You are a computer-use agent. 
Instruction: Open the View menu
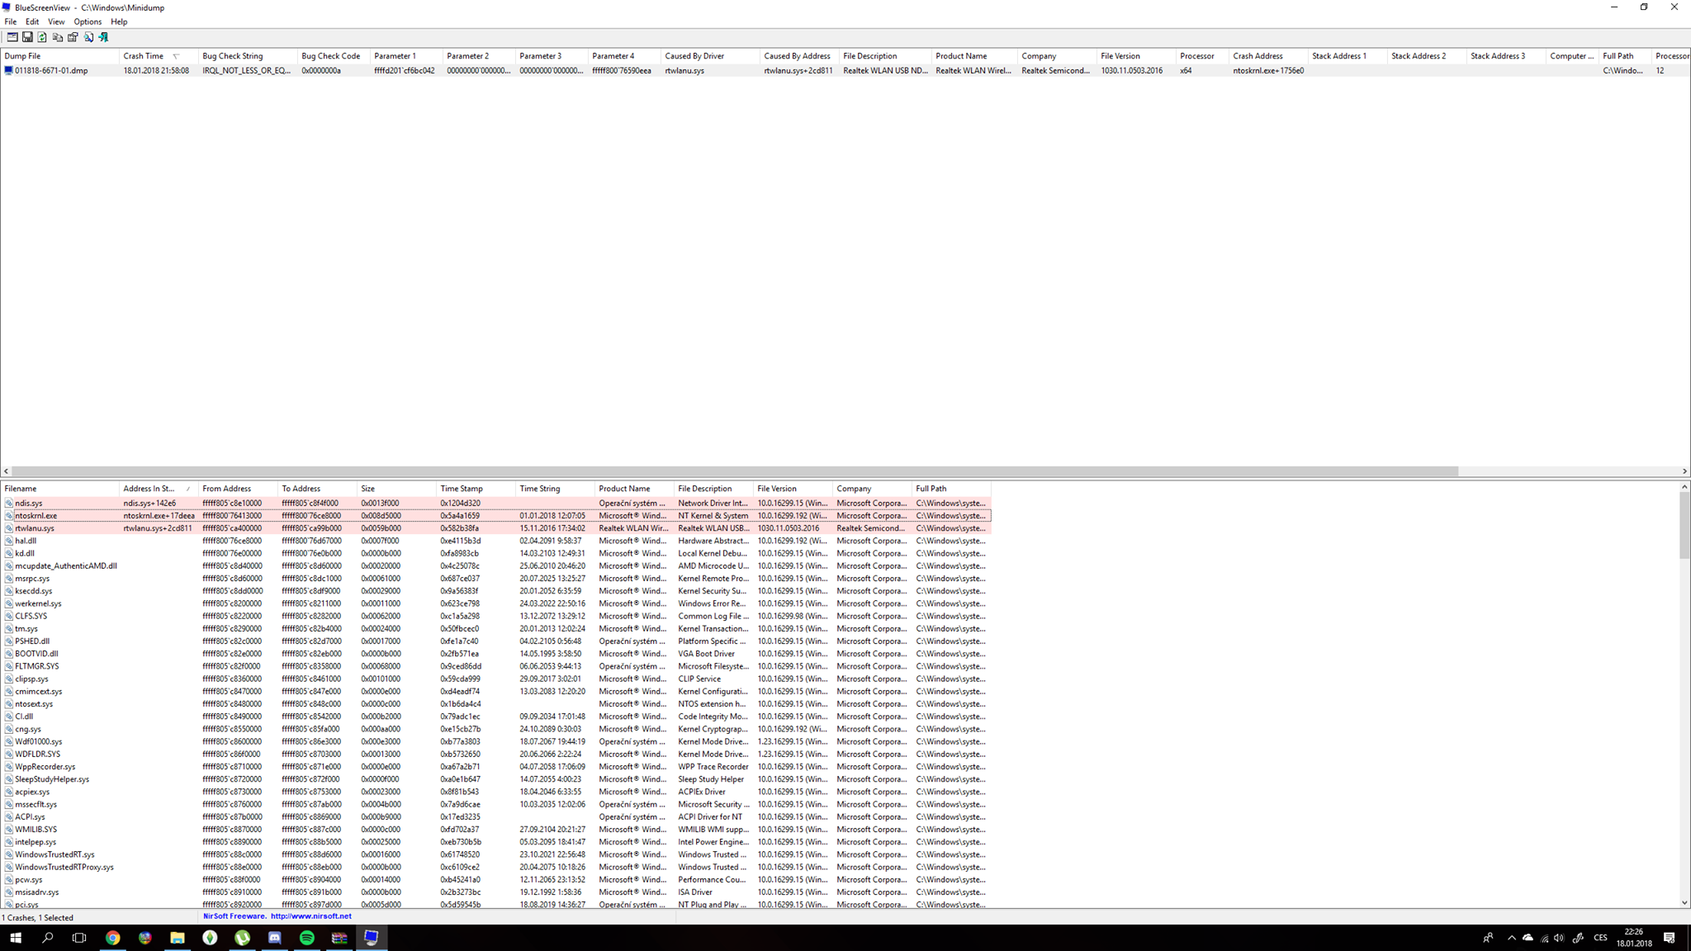click(x=56, y=21)
